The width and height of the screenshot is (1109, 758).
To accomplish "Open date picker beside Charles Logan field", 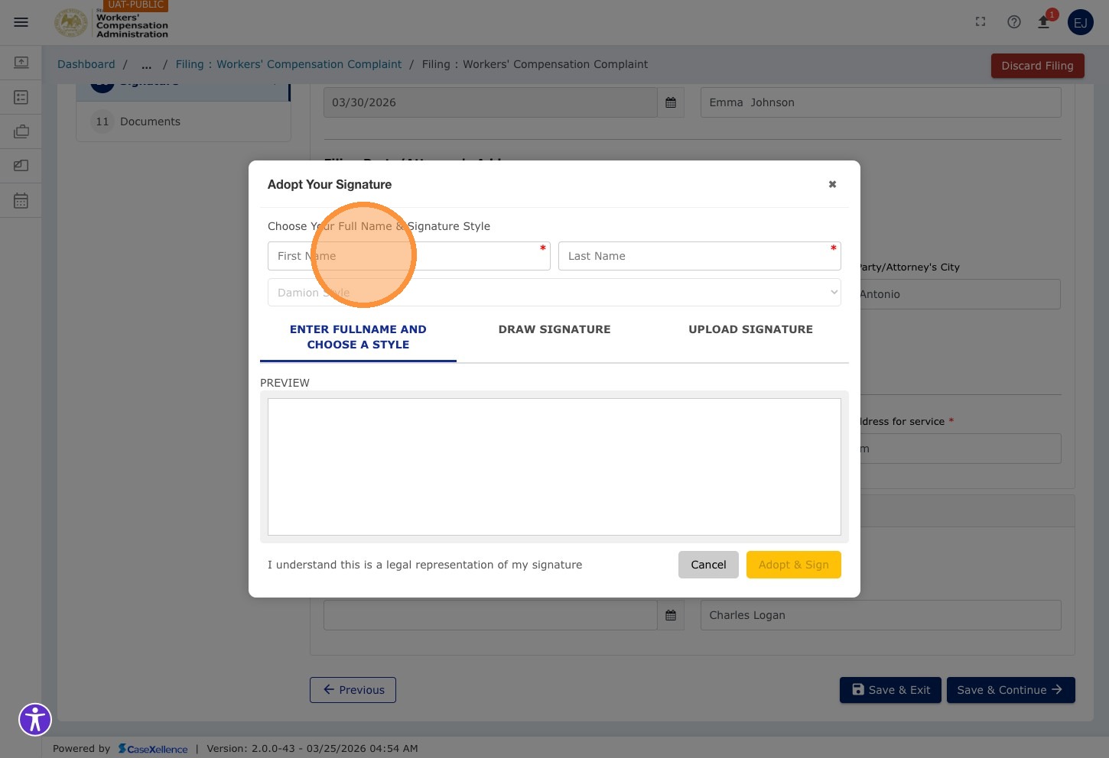I will (671, 615).
